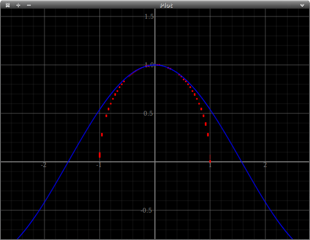The width and height of the screenshot is (310, 240).
Task: Click the plus icon in the title bar
Action: (x=18, y=5)
